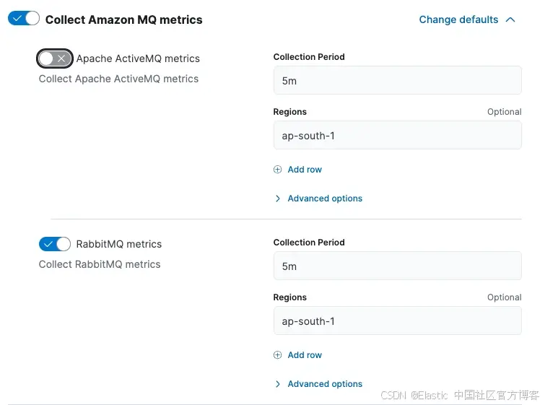The height and width of the screenshot is (405, 545).
Task: Add a region row for Apache ActiveMQ
Action: pyautogui.click(x=305, y=170)
